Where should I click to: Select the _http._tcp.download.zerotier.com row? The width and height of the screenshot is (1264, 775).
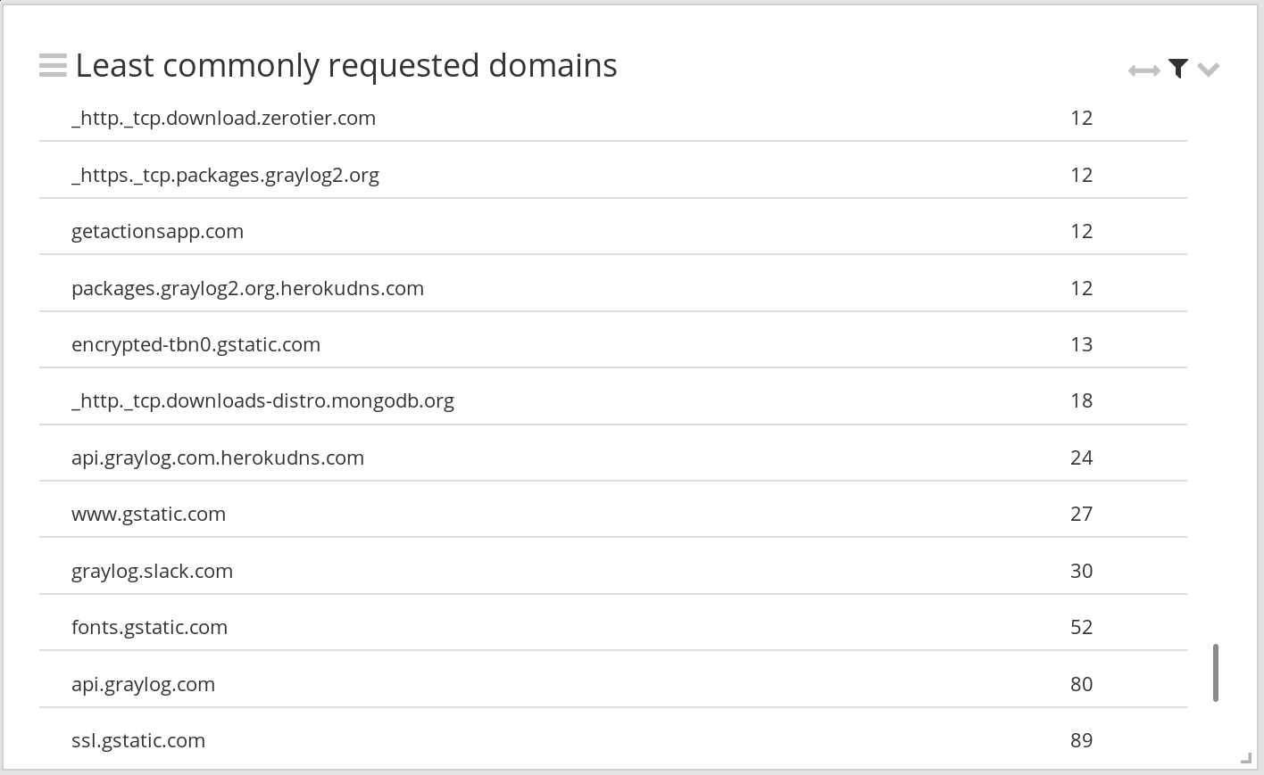(x=223, y=119)
